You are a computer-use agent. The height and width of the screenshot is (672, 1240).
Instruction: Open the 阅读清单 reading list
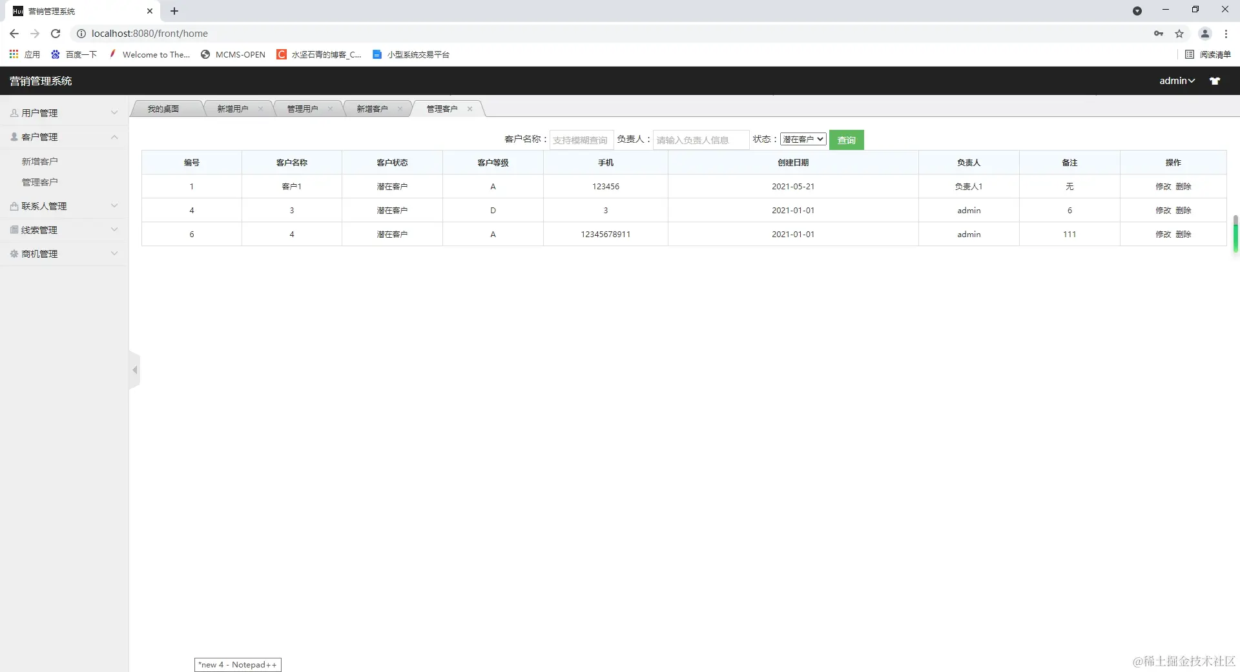point(1208,54)
